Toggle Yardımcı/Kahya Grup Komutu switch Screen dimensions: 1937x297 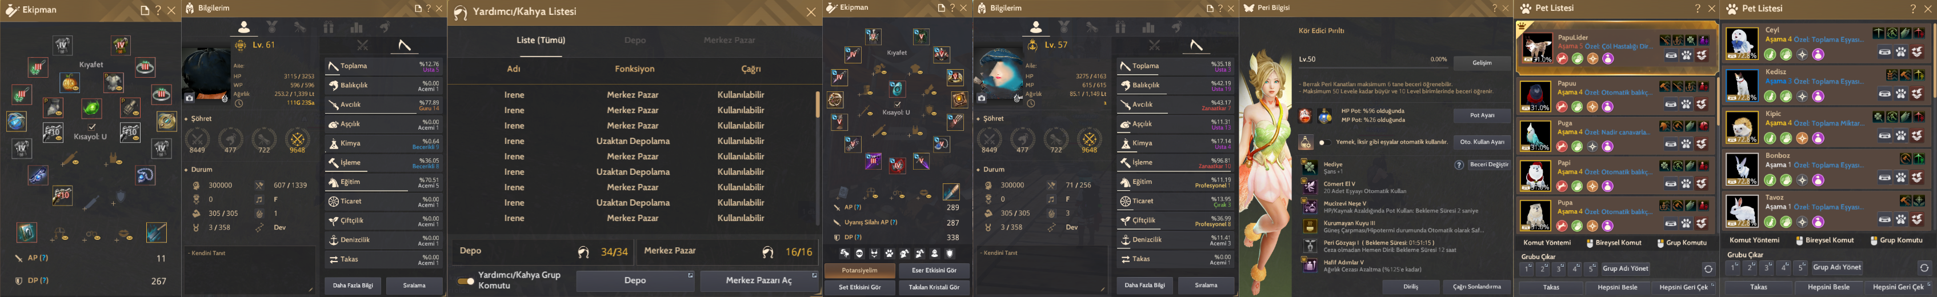point(466,280)
